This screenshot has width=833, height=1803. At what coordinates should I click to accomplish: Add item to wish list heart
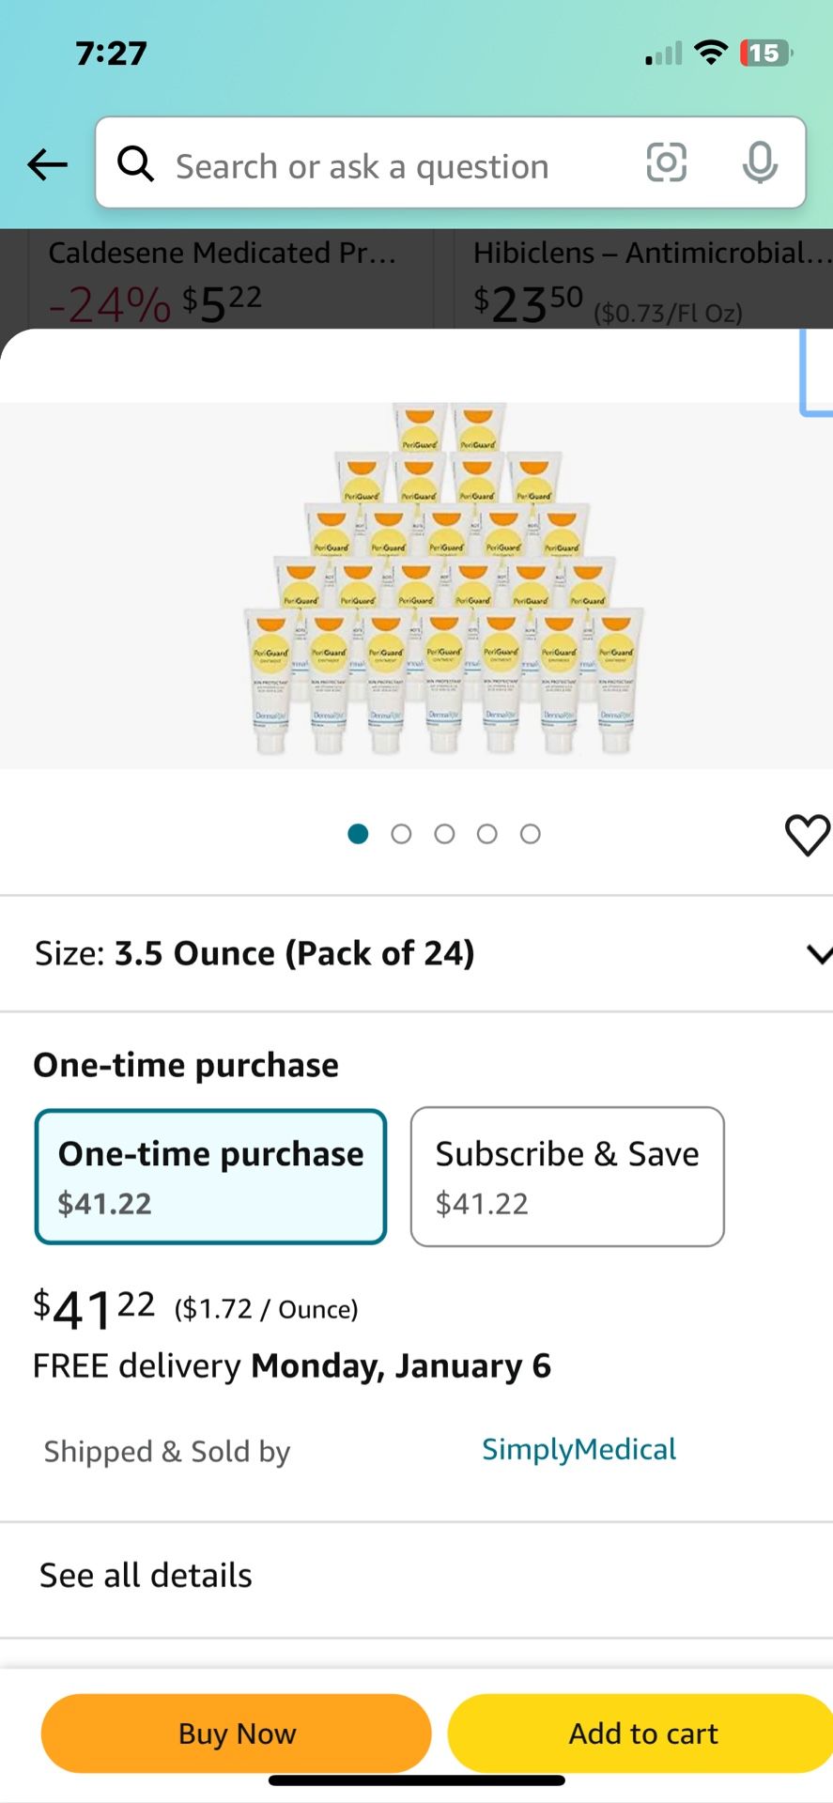807,834
